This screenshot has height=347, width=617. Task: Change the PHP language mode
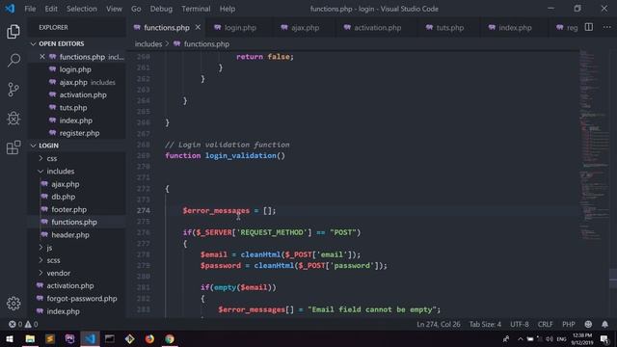coord(569,324)
